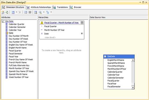Collapse the hierarchy box with chevron button
The image size is (149, 100).
click(82, 23)
